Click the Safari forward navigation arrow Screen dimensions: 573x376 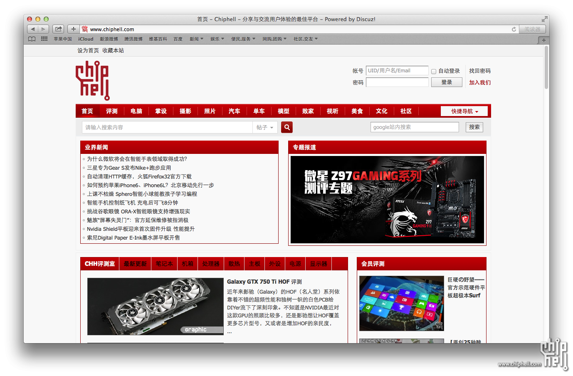[44, 29]
